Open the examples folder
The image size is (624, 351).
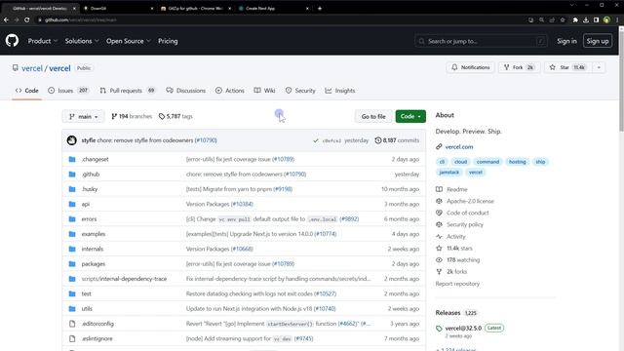click(x=94, y=234)
